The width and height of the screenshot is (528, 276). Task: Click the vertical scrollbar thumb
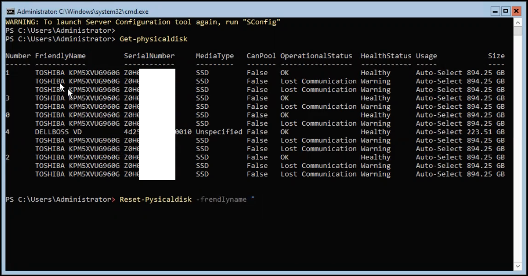point(517,30)
